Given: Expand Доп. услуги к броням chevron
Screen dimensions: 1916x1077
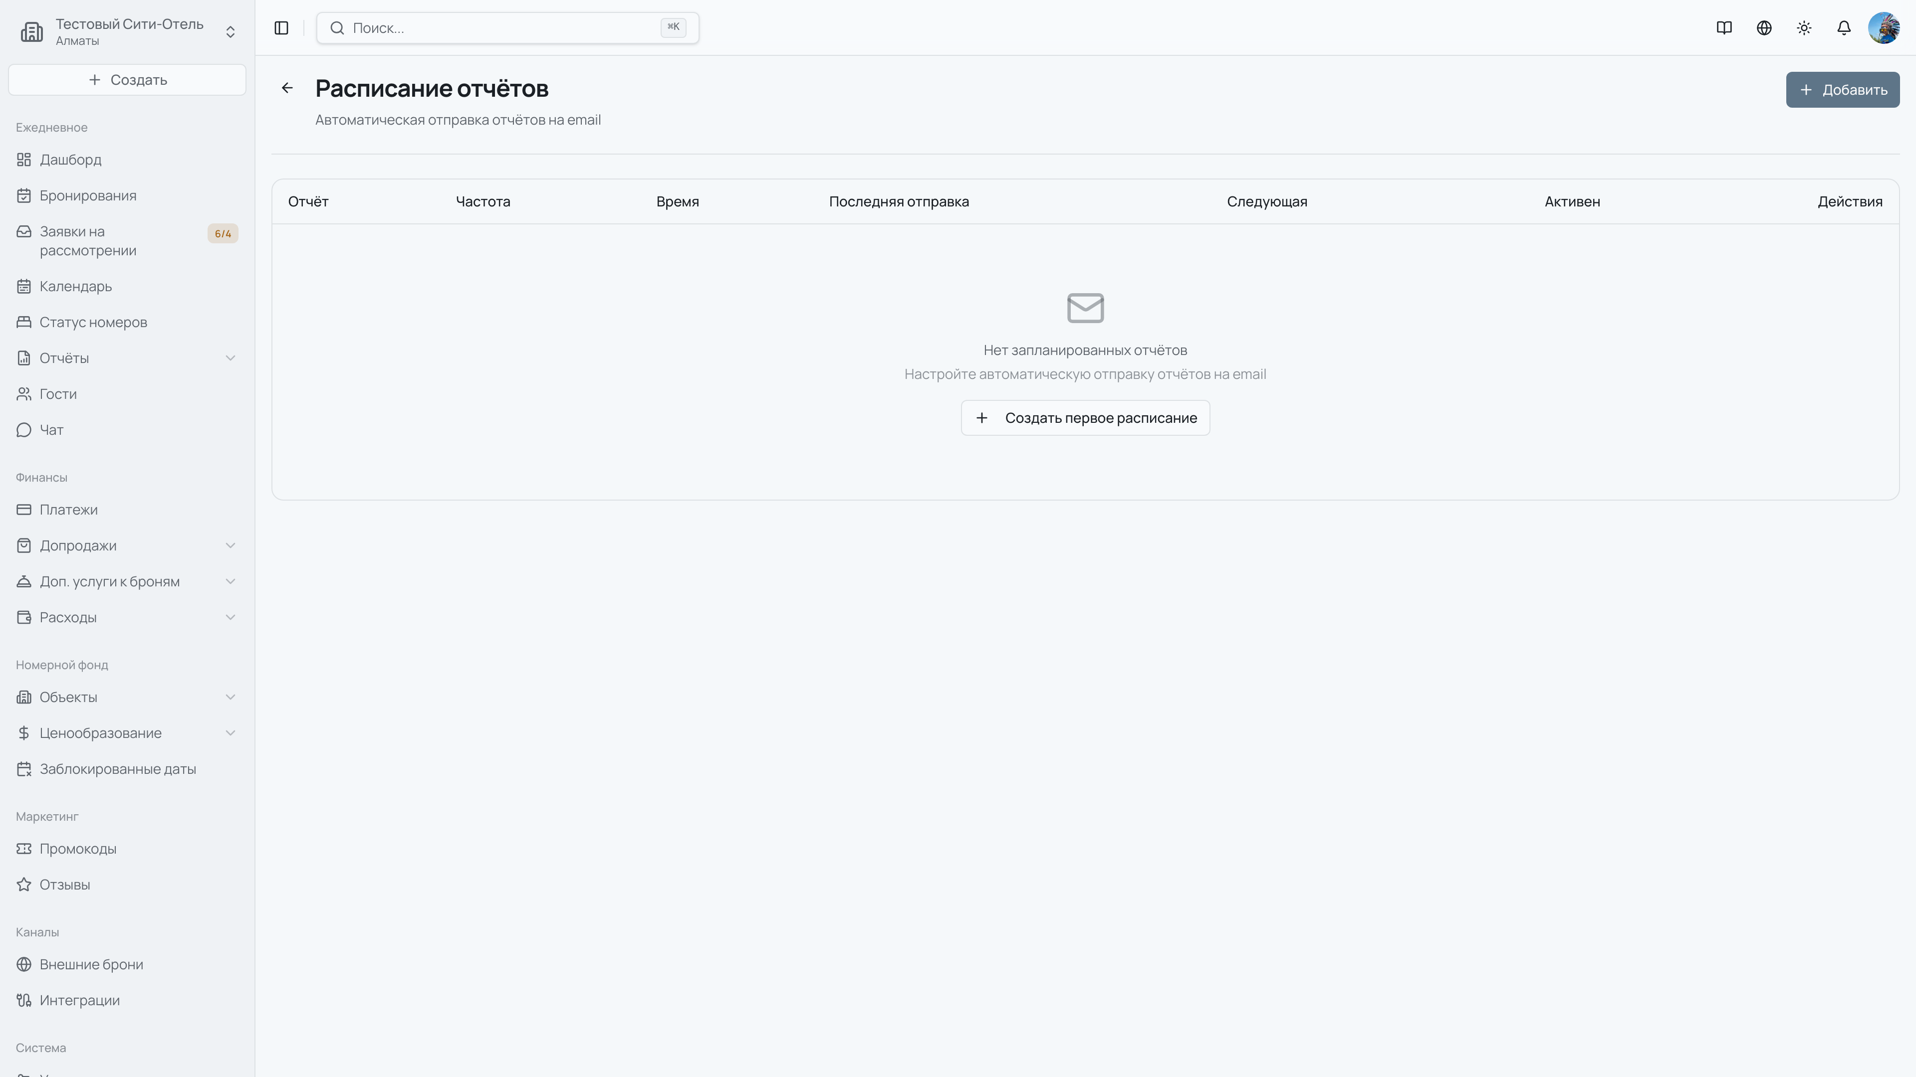Looking at the screenshot, I should point(231,581).
